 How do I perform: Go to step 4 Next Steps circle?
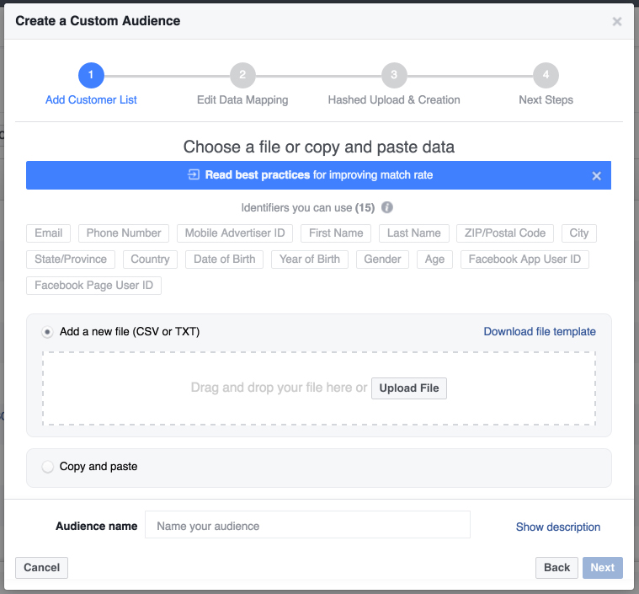(546, 75)
